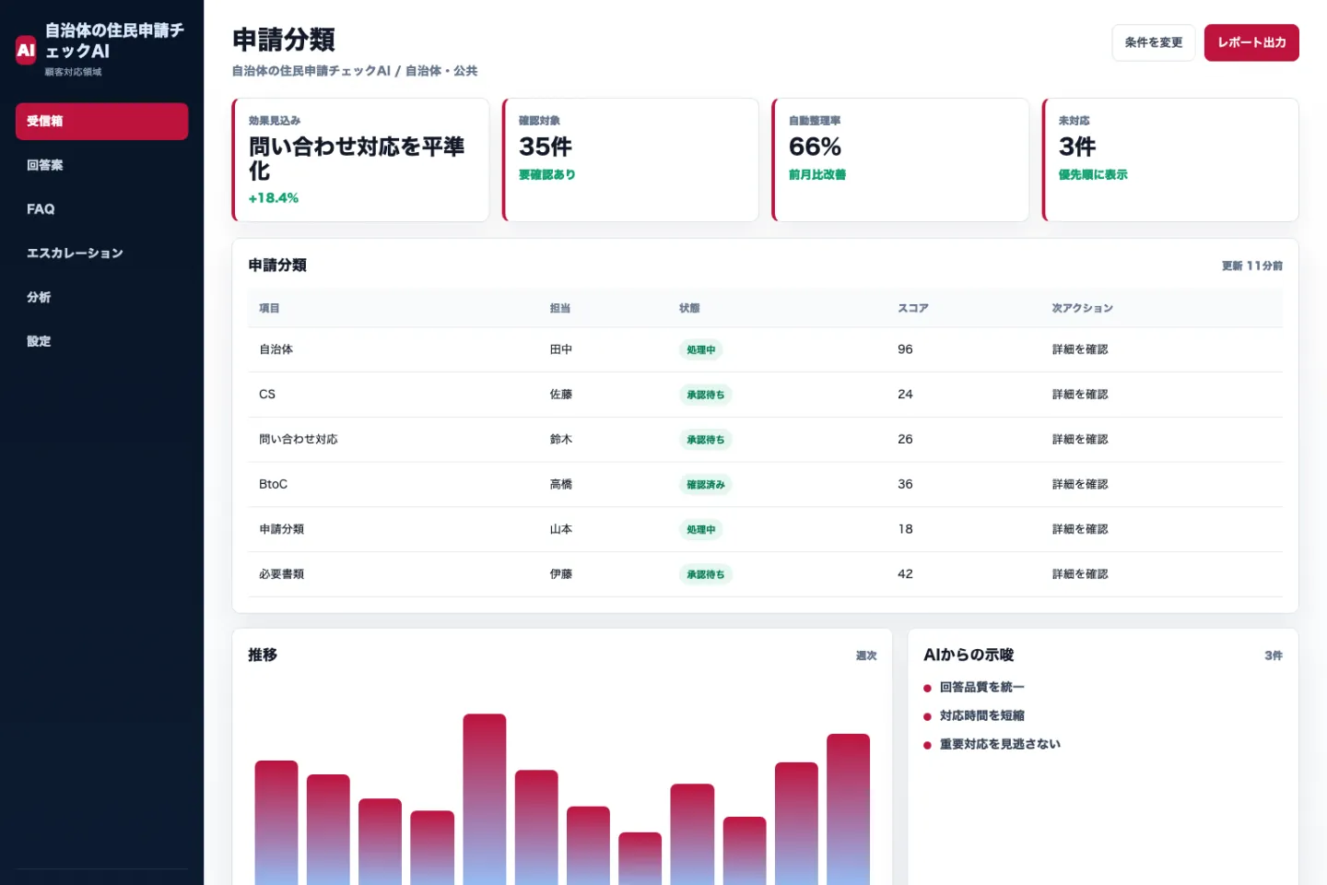Select the 3件 未対応 card
The image size is (1327, 885).
pyautogui.click(x=1170, y=159)
